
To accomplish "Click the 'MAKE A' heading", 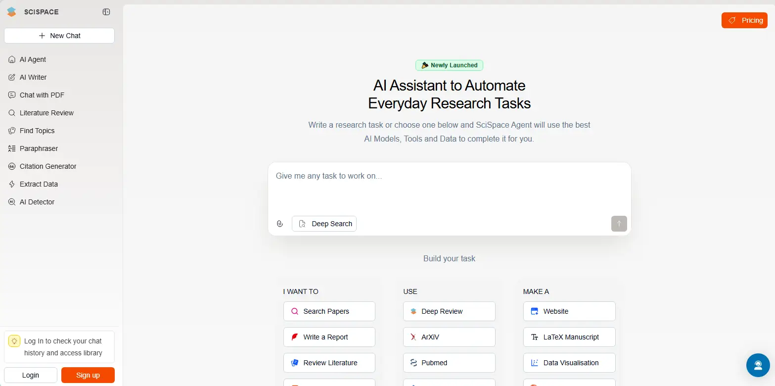I will pos(536,291).
